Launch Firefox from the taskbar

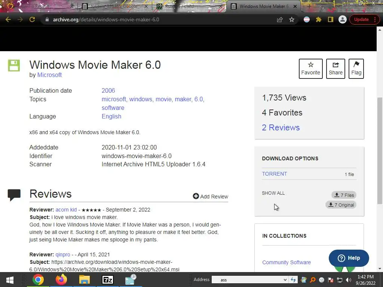pyautogui.click(x=61, y=280)
